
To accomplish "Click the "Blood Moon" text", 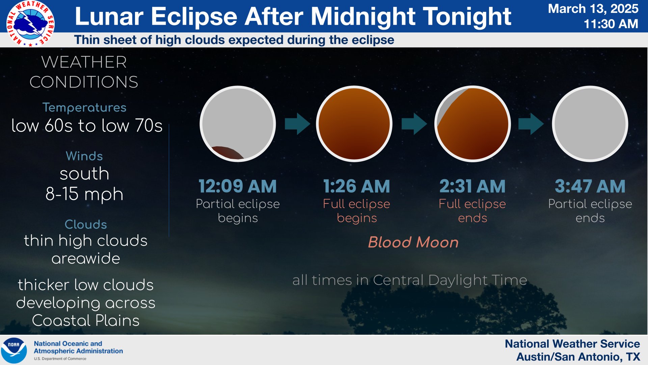I will pyautogui.click(x=413, y=242).
